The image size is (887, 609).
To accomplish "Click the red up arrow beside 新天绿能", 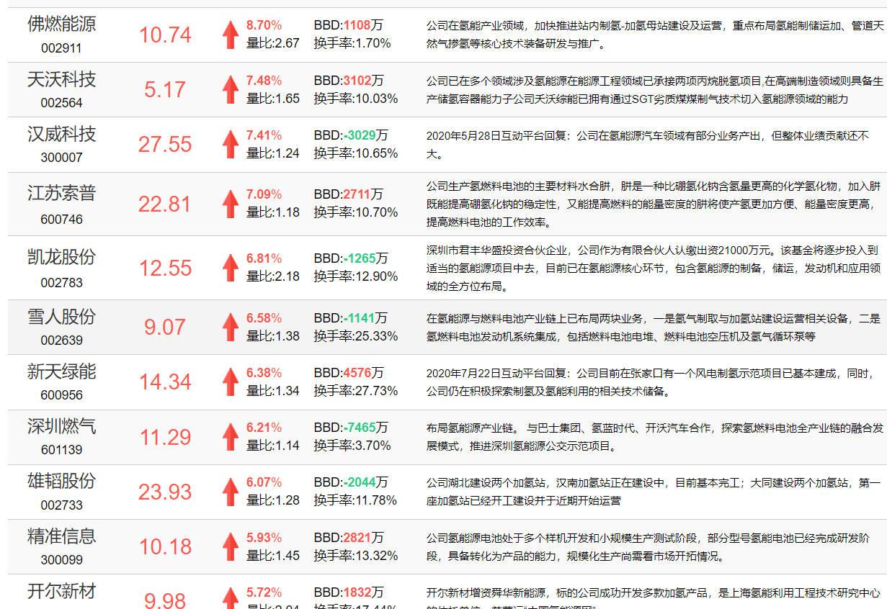I will [230, 382].
